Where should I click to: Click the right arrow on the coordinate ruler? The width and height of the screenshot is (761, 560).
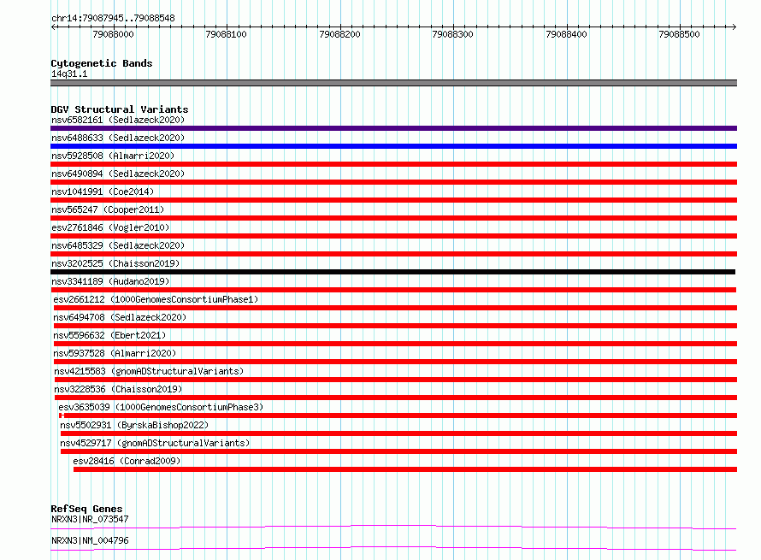click(734, 27)
